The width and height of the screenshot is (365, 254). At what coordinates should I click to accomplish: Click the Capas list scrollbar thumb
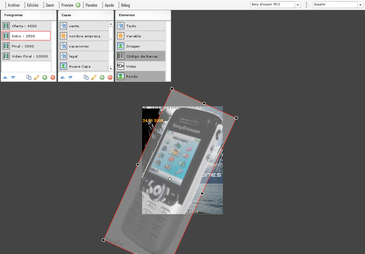[x=111, y=39]
